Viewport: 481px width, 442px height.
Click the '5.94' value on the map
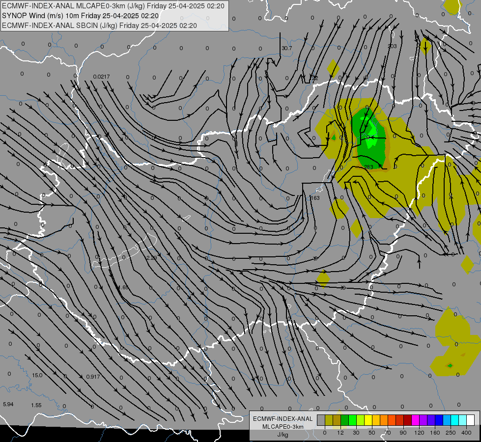point(8,404)
